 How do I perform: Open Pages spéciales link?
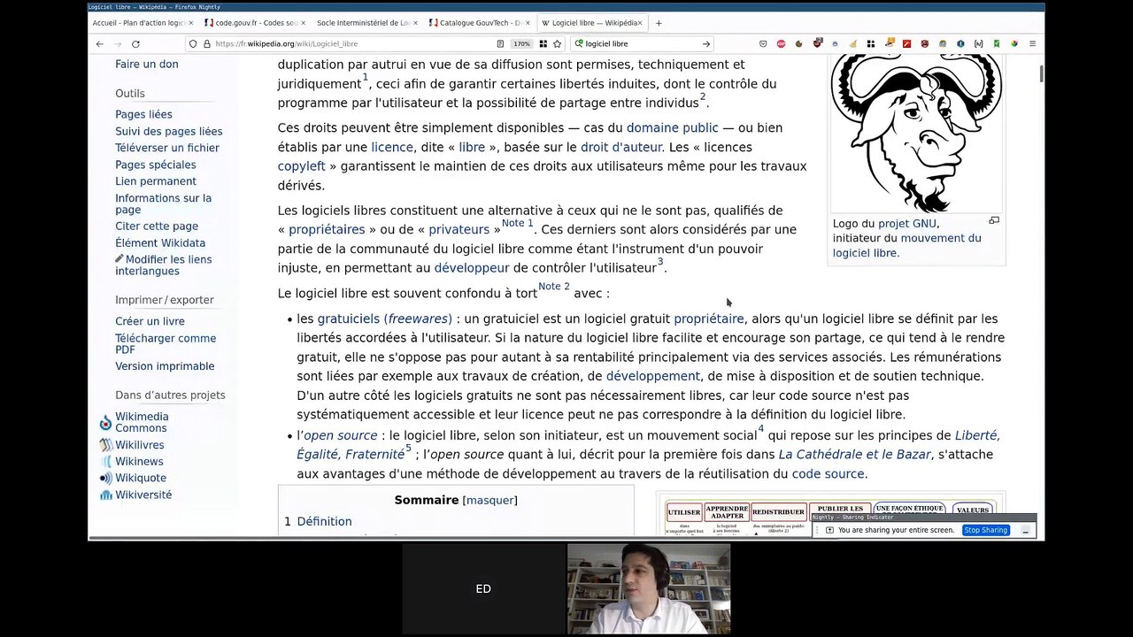pos(155,165)
